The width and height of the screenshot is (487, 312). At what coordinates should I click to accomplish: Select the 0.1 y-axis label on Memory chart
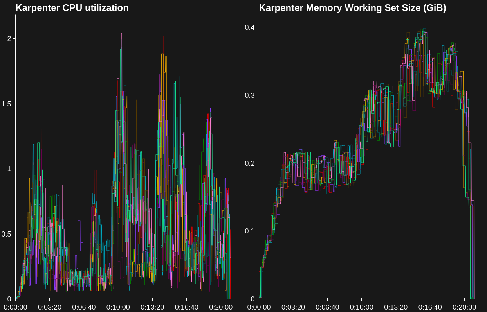(x=250, y=231)
